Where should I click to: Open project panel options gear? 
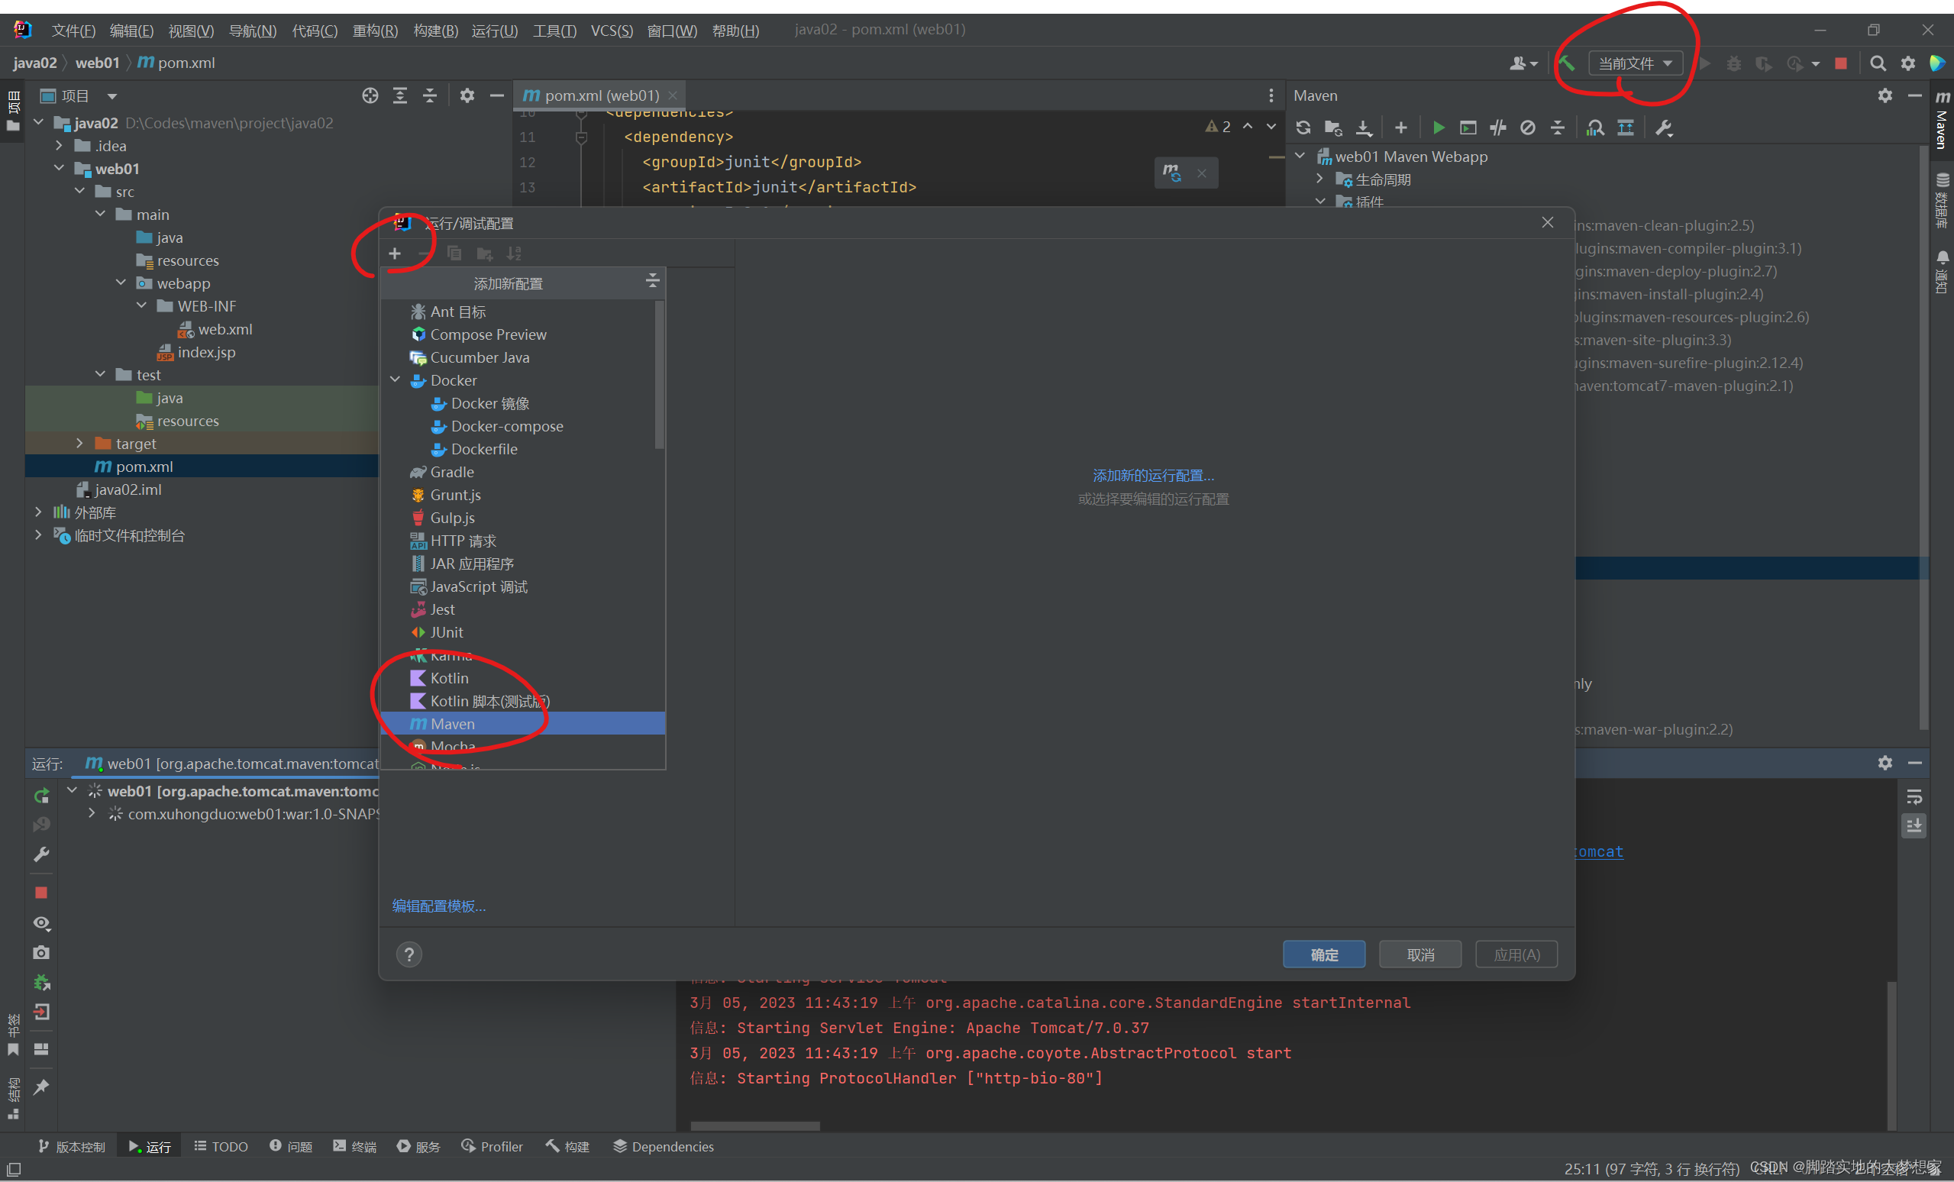(467, 96)
